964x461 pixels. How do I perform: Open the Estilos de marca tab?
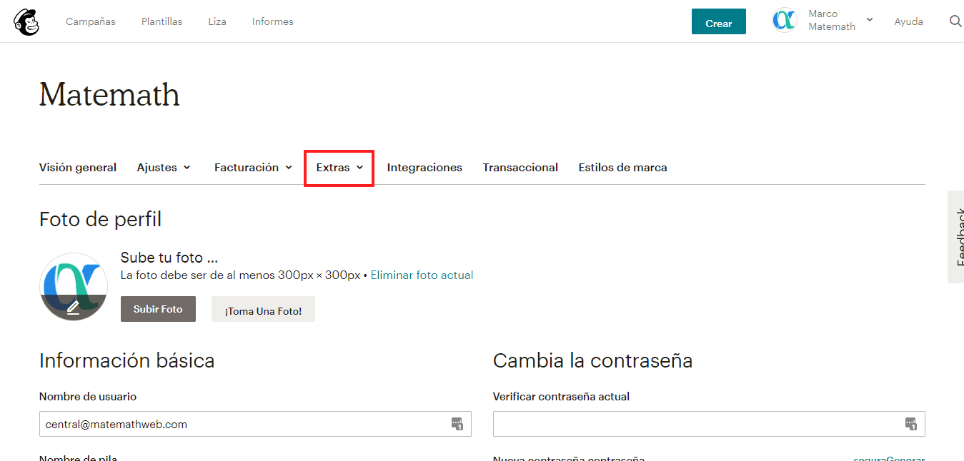623,168
